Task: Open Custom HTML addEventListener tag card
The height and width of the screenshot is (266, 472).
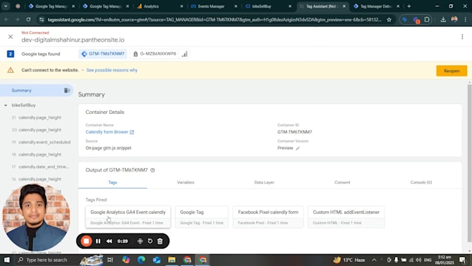Action: coord(346,217)
